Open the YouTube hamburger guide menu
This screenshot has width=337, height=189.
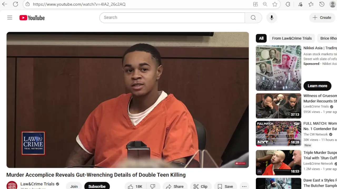[10, 18]
